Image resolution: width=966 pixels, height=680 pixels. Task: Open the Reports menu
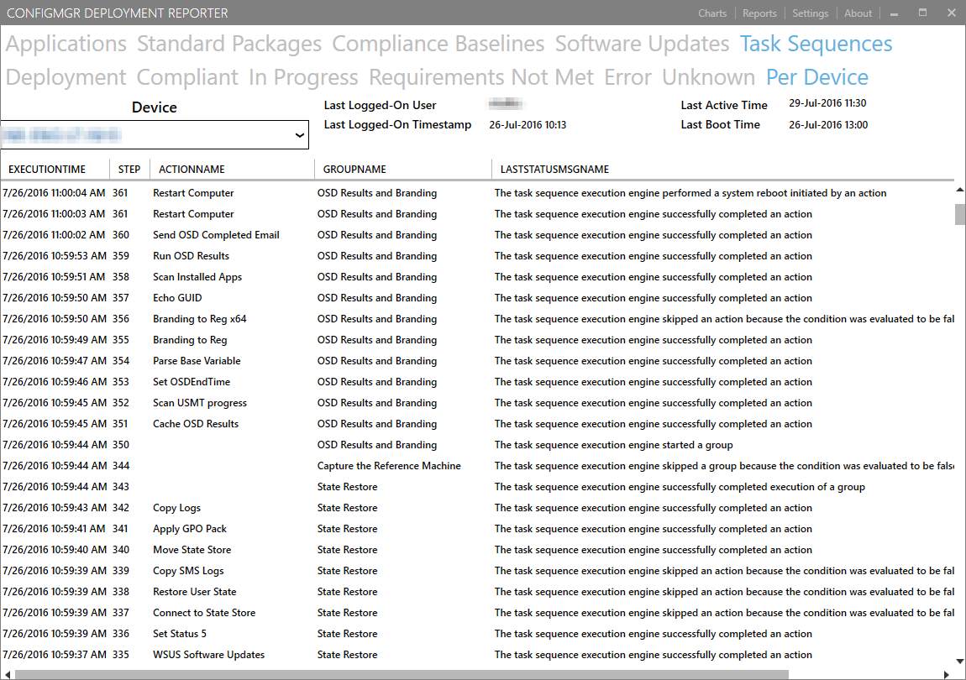pyautogui.click(x=759, y=13)
